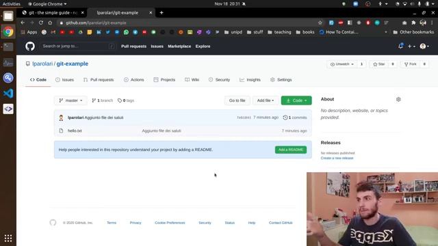Image resolution: width=438 pixels, height=246 pixels.
Task: Open the stargazers count next to Star
Action: click(x=393, y=64)
